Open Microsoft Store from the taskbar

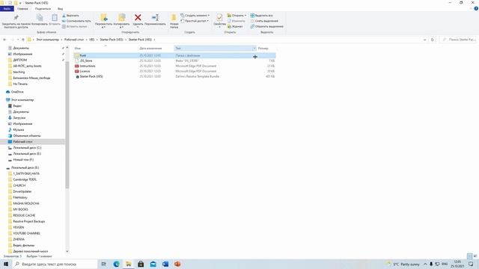click(141, 264)
